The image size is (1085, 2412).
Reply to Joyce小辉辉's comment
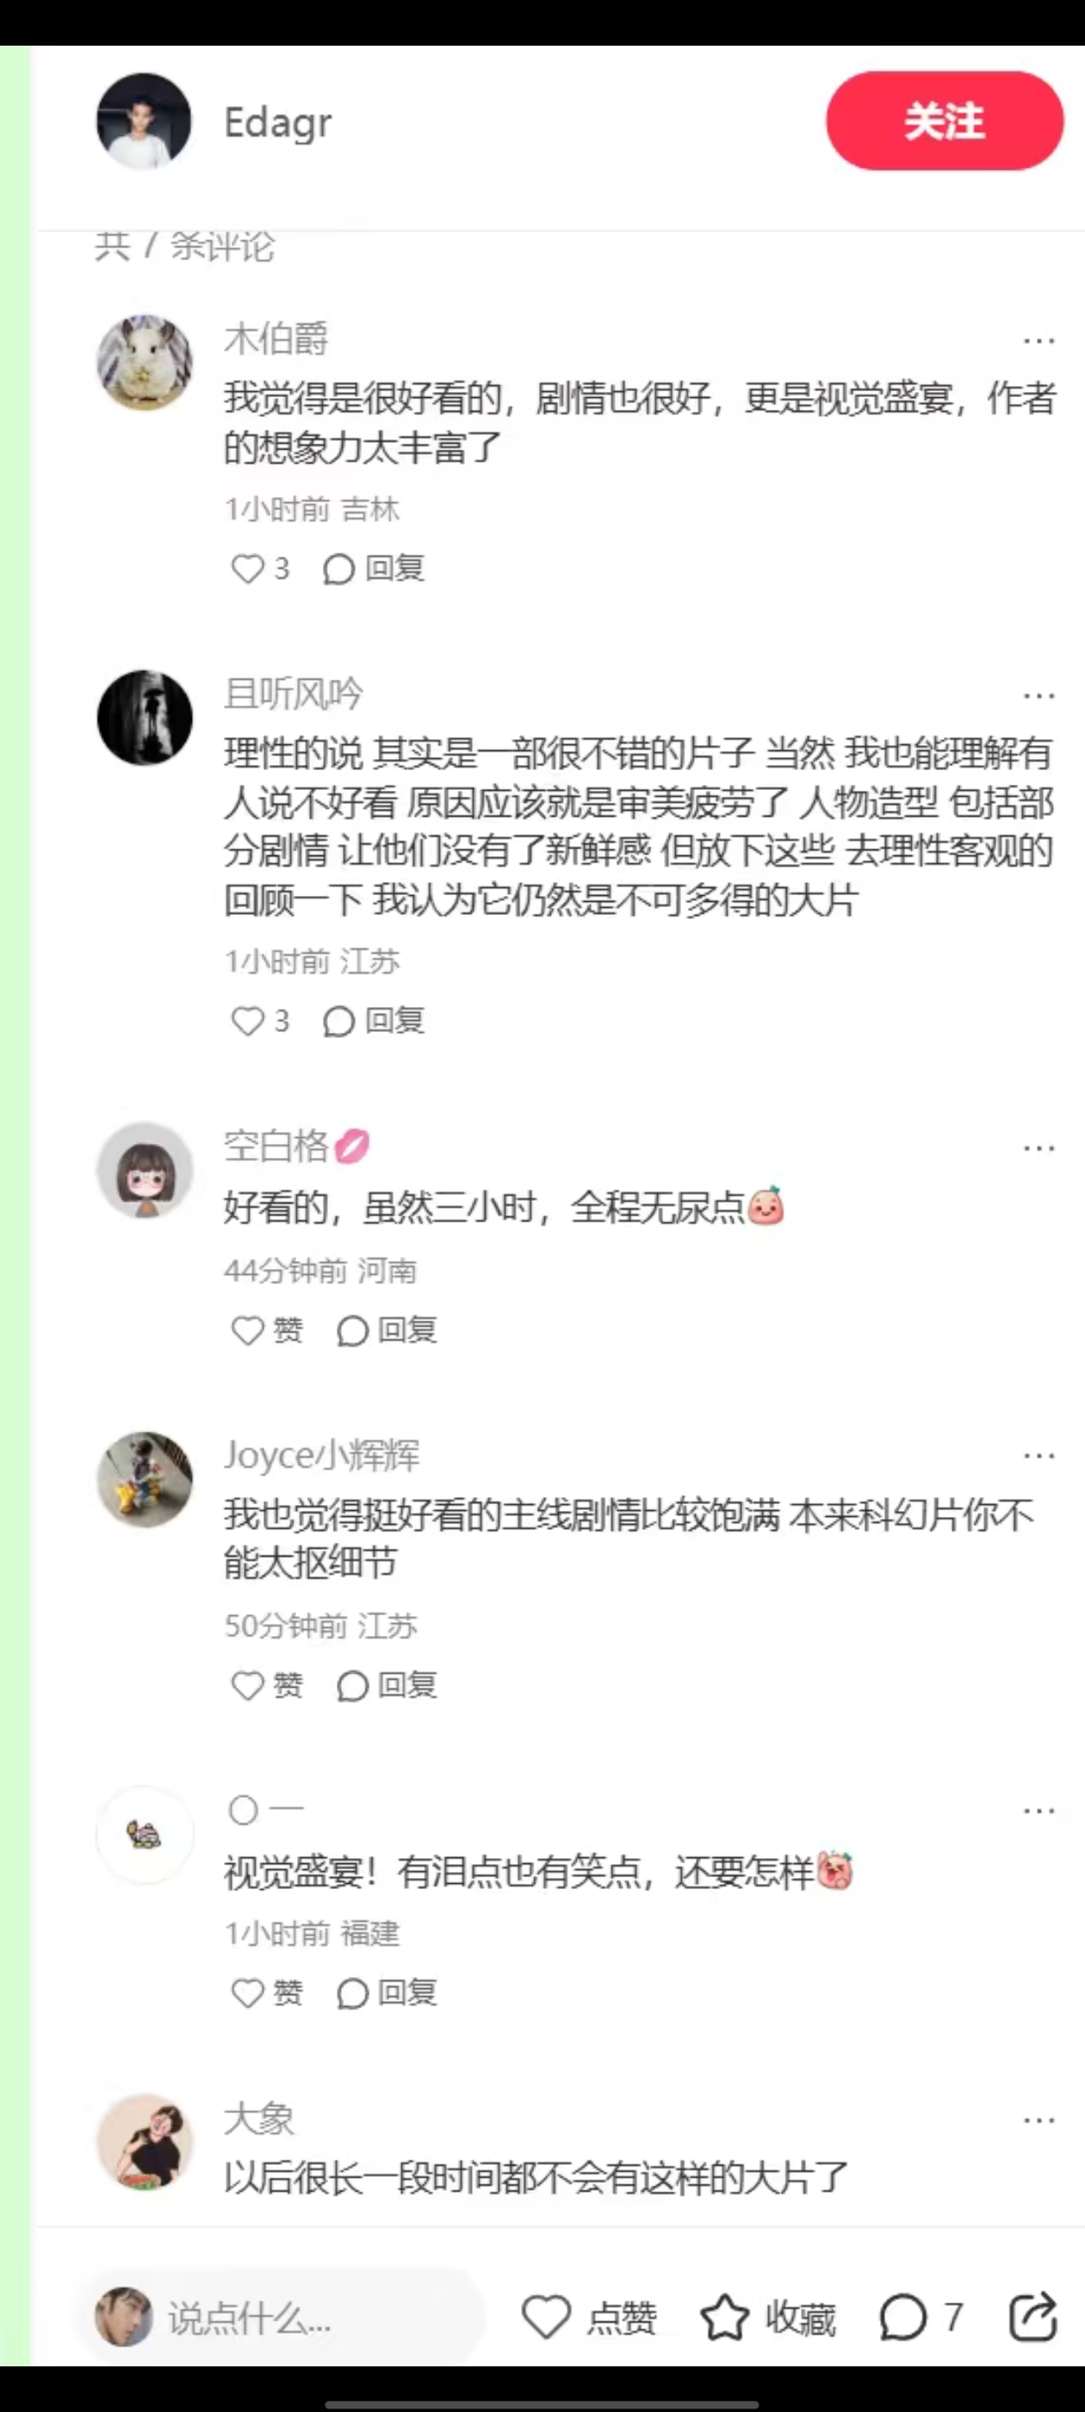pyautogui.click(x=387, y=1686)
